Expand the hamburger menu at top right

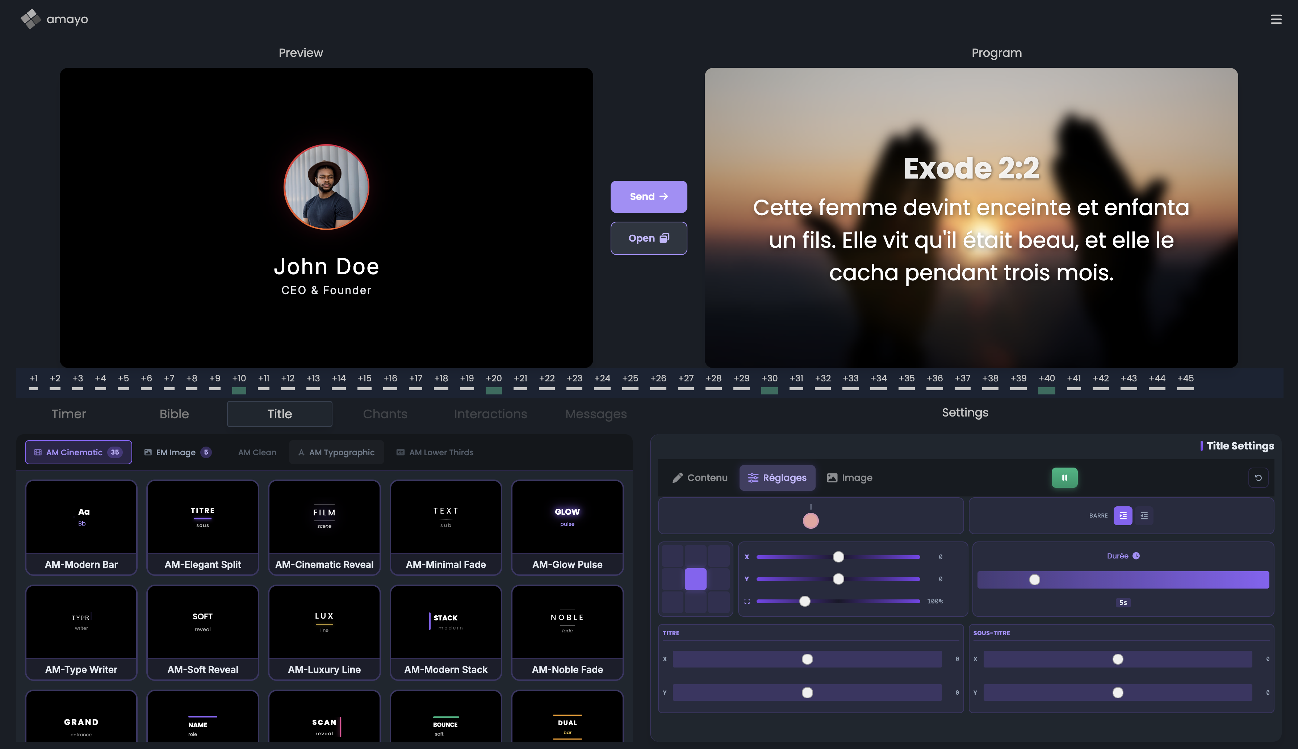[x=1277, y=19]
